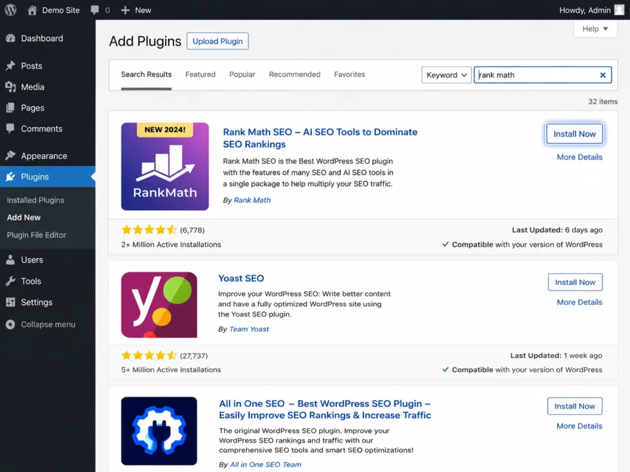
Task: Click the Upload Plugin button
Action: tap(217, 41)
